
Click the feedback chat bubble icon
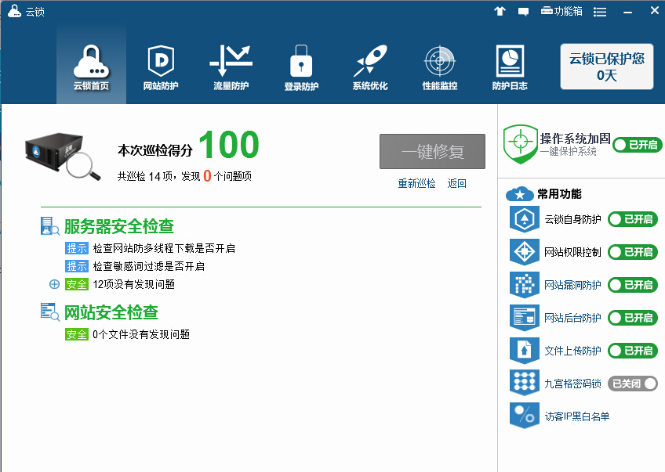pyautogui.click(x=523, y=11)
